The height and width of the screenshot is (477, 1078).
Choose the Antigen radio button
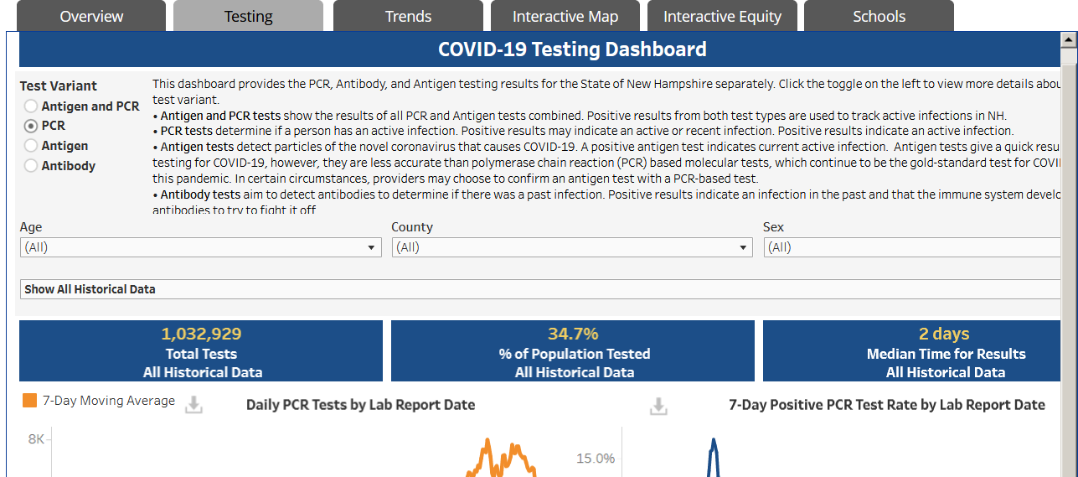coord(31,146)
